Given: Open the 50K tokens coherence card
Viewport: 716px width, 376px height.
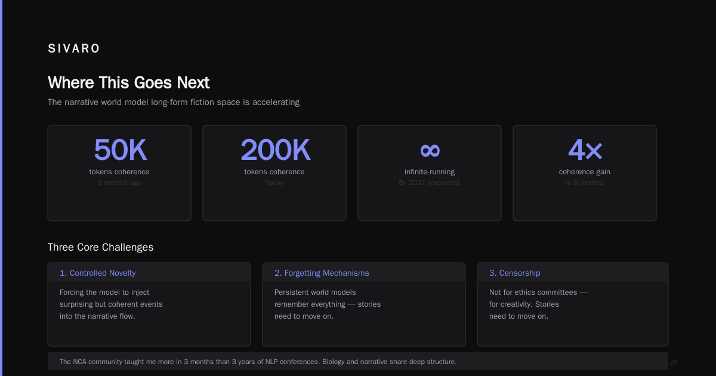Looking at the screenshot, I should pos(119,173).
